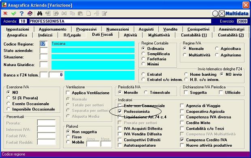Image resolution: width=251 pixels, height=158 pixels.
Task: Open the Anagrafica tab
Action: pyautogui.click(x=17, y=35)
